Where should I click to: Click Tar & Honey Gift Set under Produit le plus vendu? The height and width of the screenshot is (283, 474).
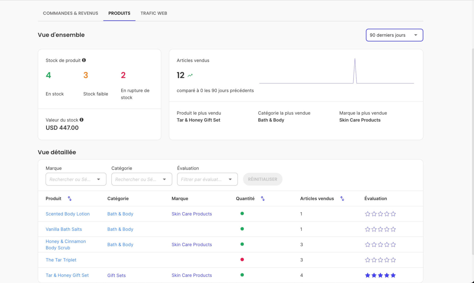[x=198, y=120]
